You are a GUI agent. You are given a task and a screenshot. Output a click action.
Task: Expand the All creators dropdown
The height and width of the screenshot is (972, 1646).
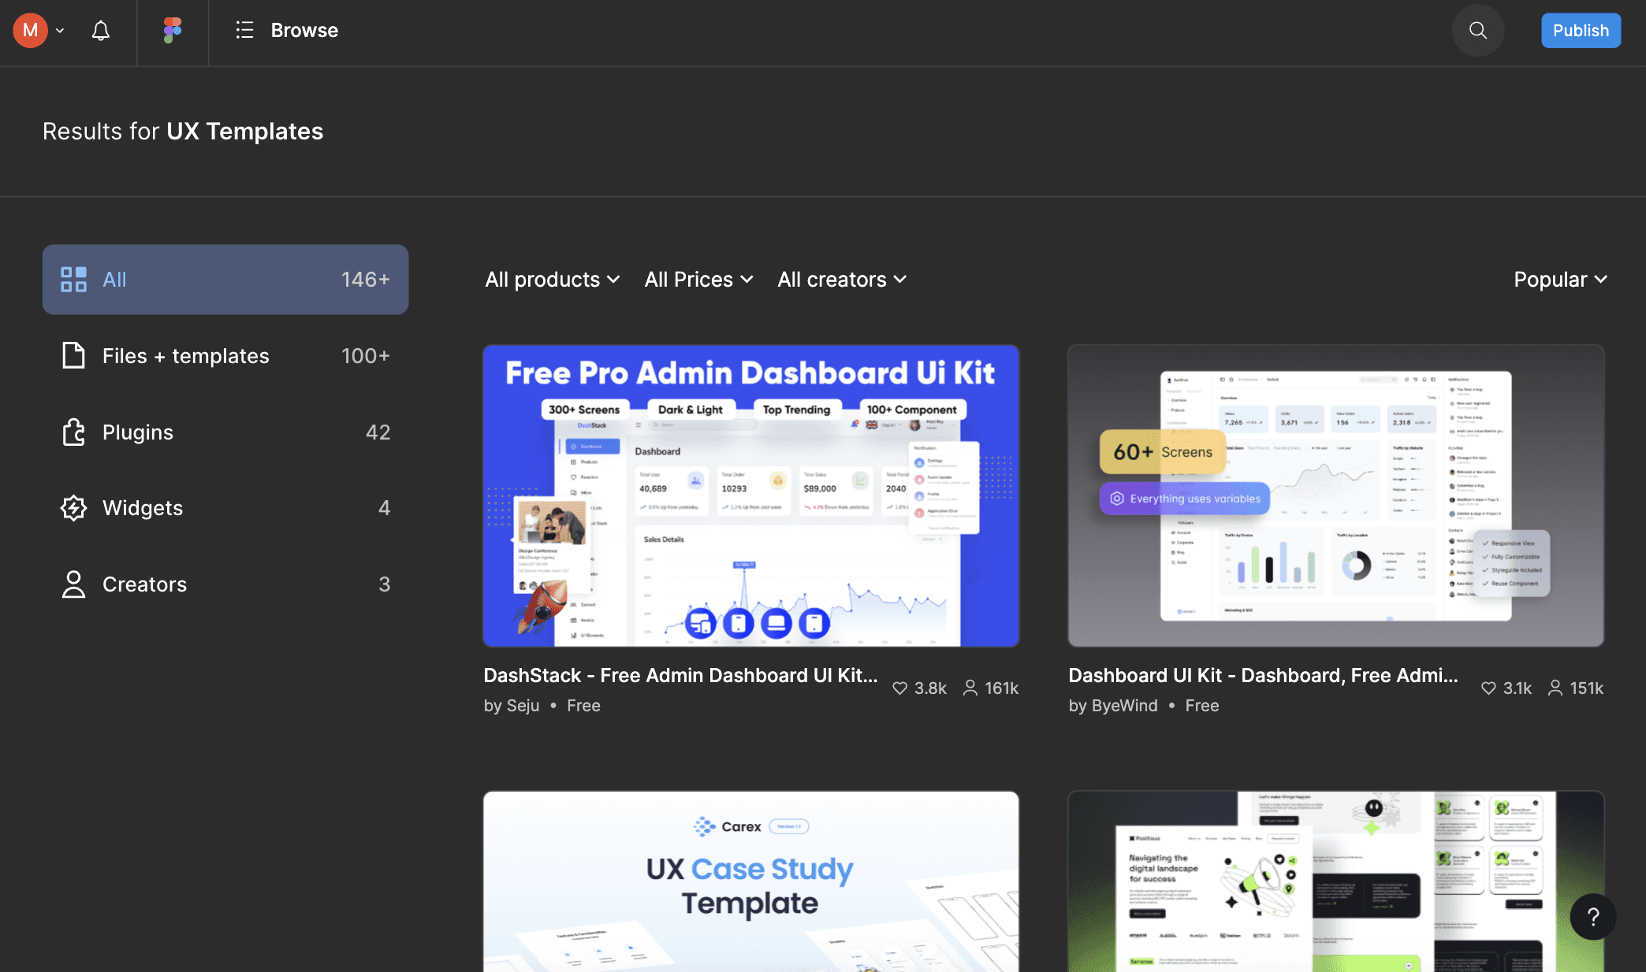coord(841,280)
